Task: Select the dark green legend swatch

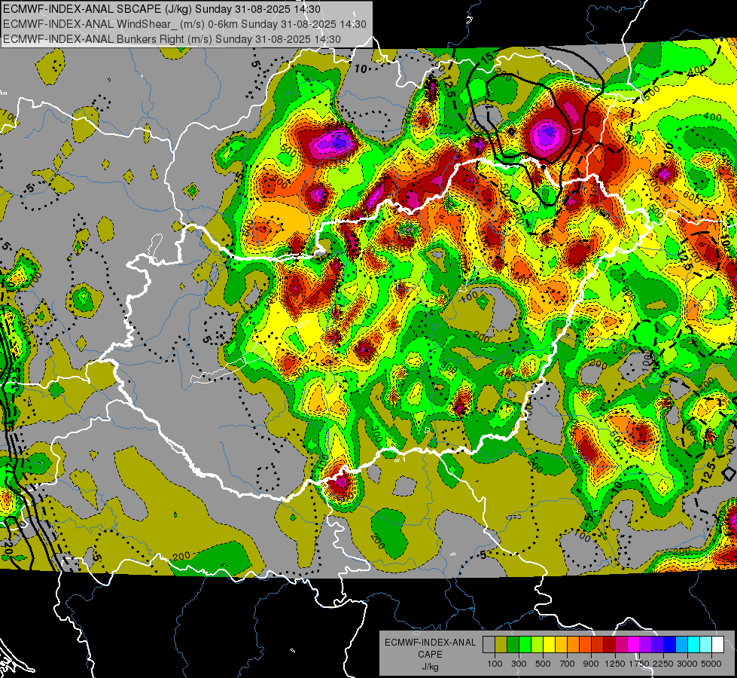Action: tap(513, 645)
